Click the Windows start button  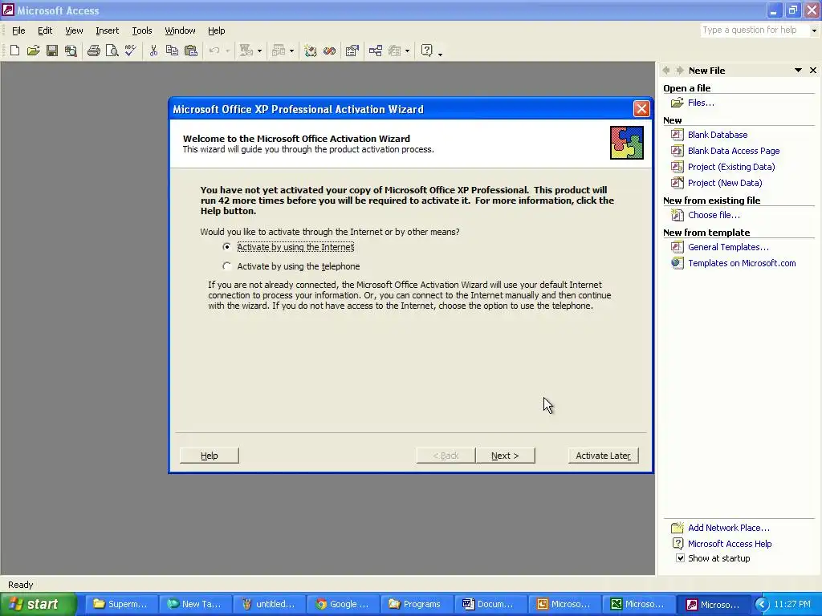pos(38,604)
